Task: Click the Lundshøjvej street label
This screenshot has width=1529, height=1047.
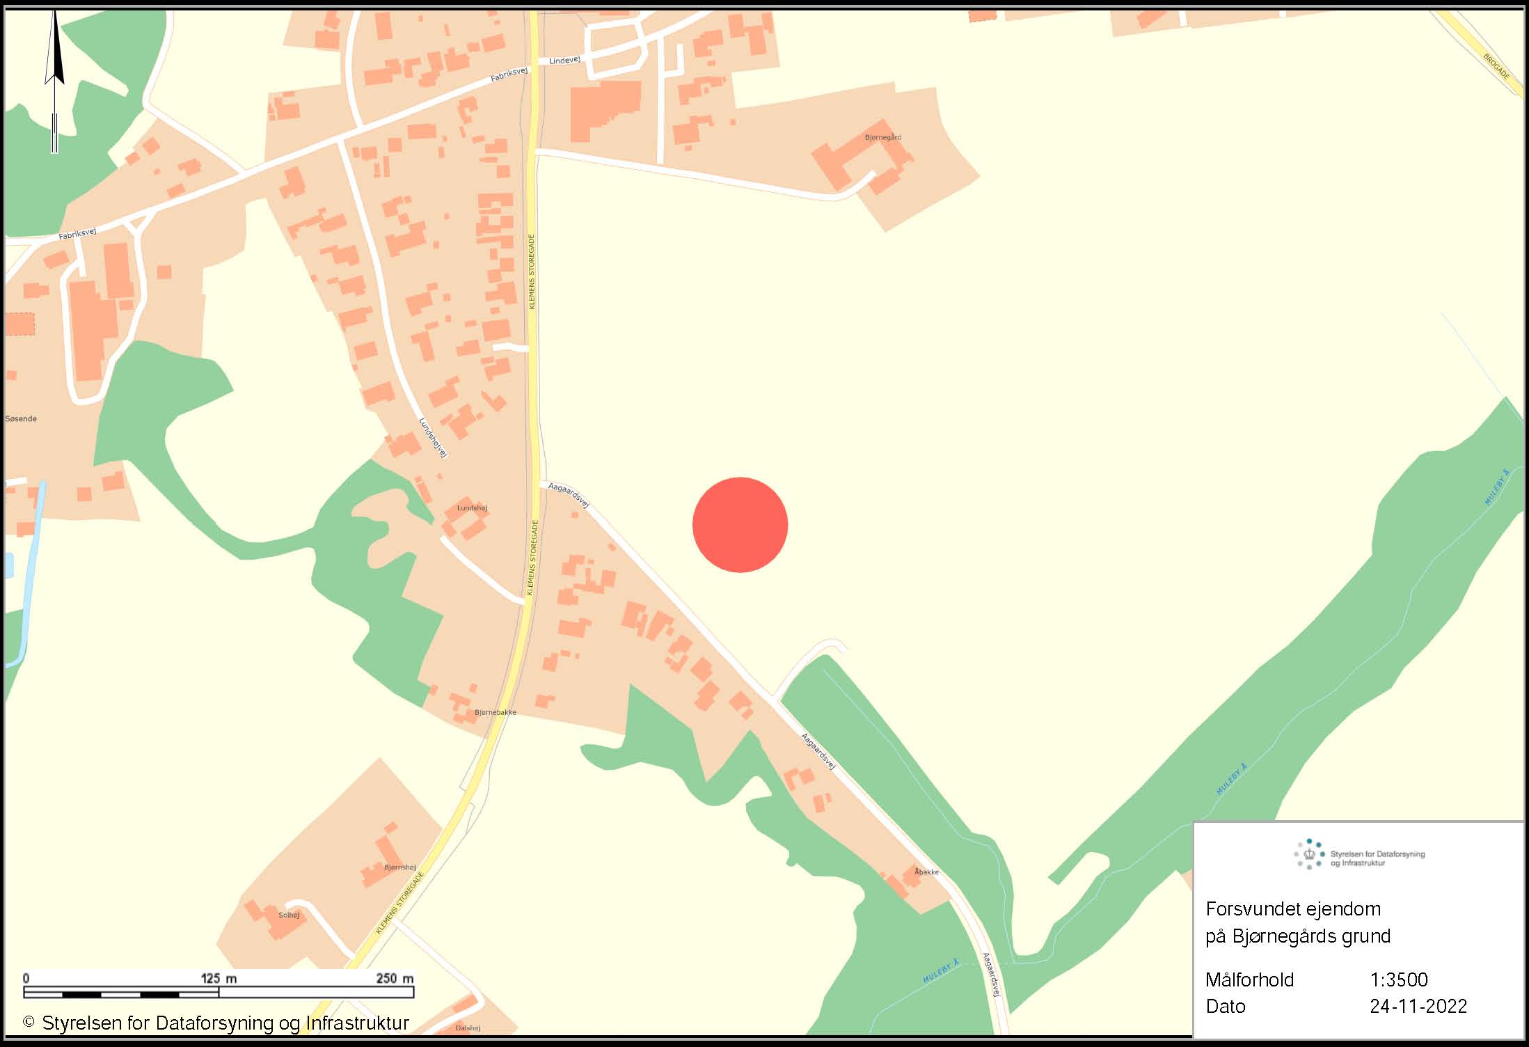Action: click(x=434, y=437)
